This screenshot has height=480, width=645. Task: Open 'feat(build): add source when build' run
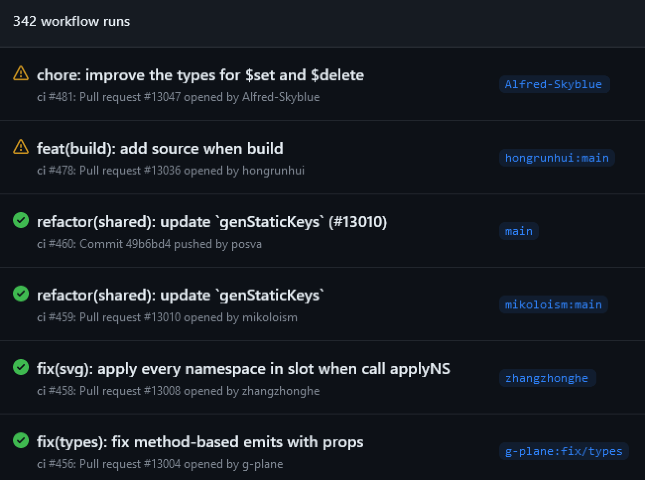(160, 148)
